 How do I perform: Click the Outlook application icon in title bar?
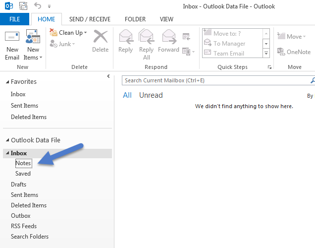click(x=9, y=6)
